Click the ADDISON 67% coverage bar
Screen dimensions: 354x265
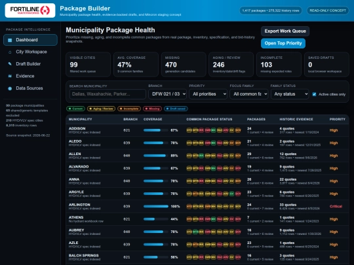pyautogui.click(x=156, y=130)
